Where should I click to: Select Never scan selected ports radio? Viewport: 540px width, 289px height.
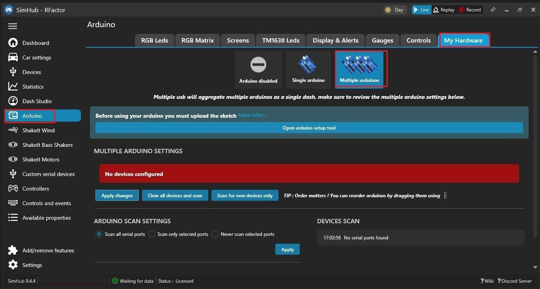pyautogui.click(x=215, y=234)
